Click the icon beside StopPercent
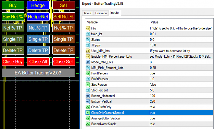Image resolution: width=214 pixels, height=129 pixels. click(x=88, y=90)
